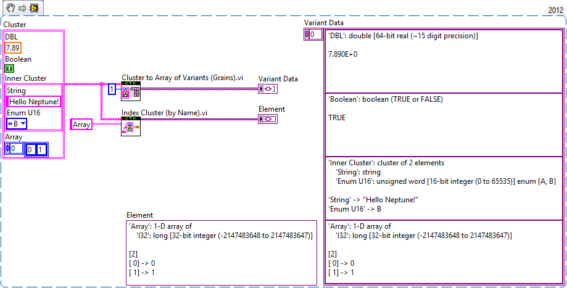The width and height of the screenshot is (567, 288).
Task: Click the 'Enum U16' -> B line
Action: tap(355, 209)
